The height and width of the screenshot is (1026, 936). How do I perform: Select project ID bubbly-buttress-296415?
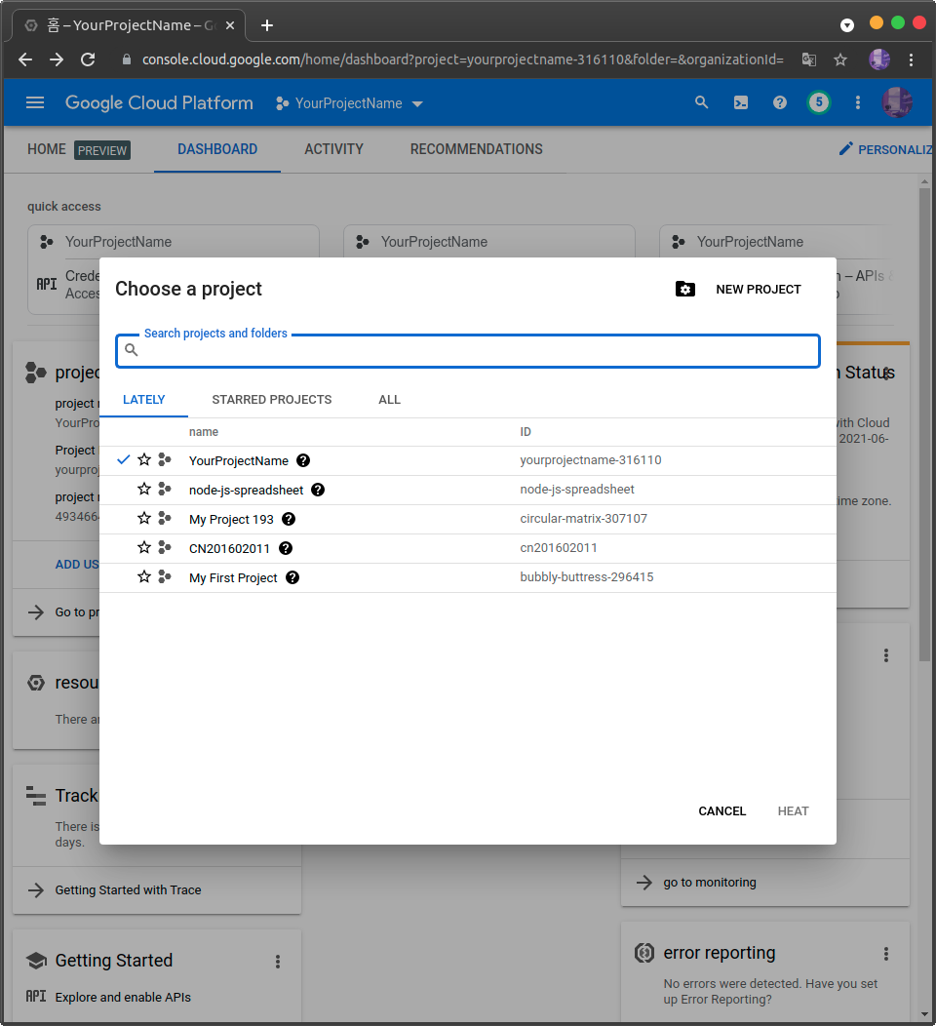point(587,577)
